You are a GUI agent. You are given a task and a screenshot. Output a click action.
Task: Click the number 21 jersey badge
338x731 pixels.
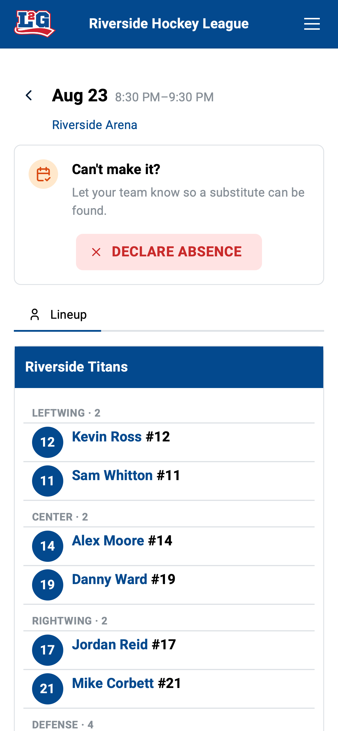coord(48,689)
